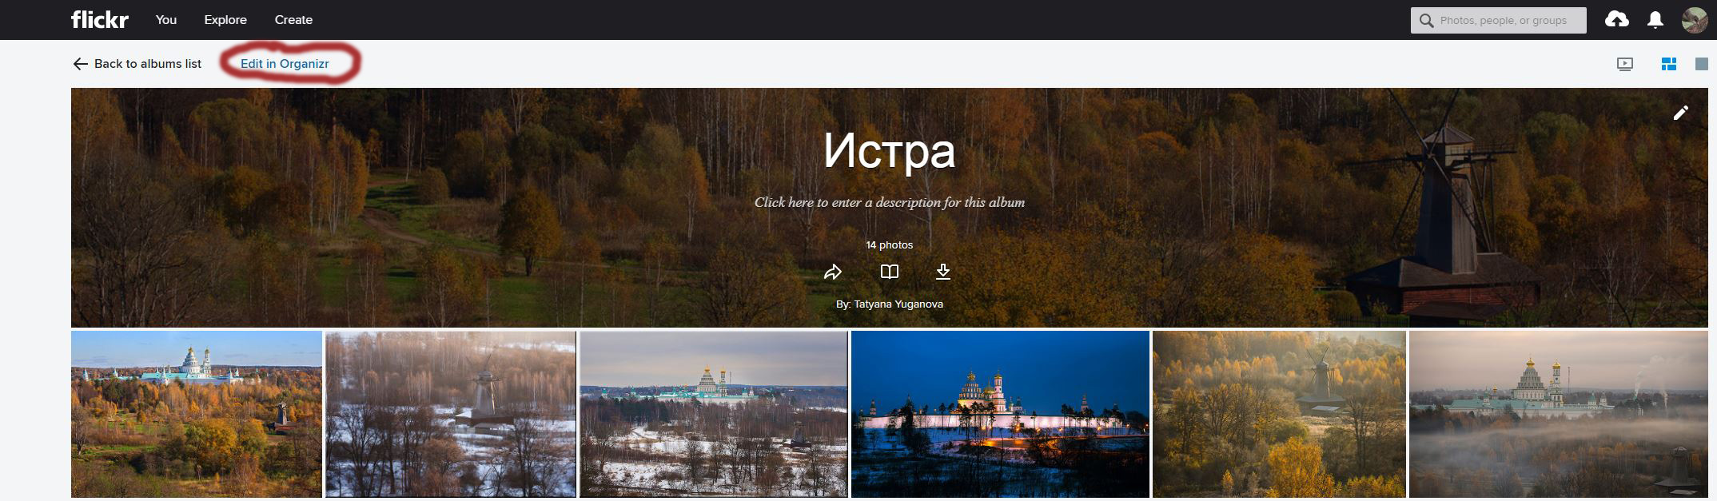
Task: Focus the photos, people, or groups search
Action: point(1499,21)
